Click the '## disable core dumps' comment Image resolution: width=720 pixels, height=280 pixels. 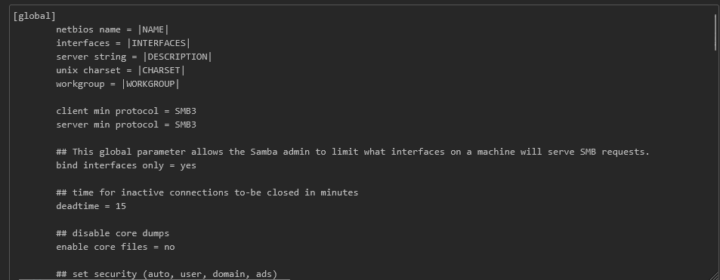coord(113,233)
